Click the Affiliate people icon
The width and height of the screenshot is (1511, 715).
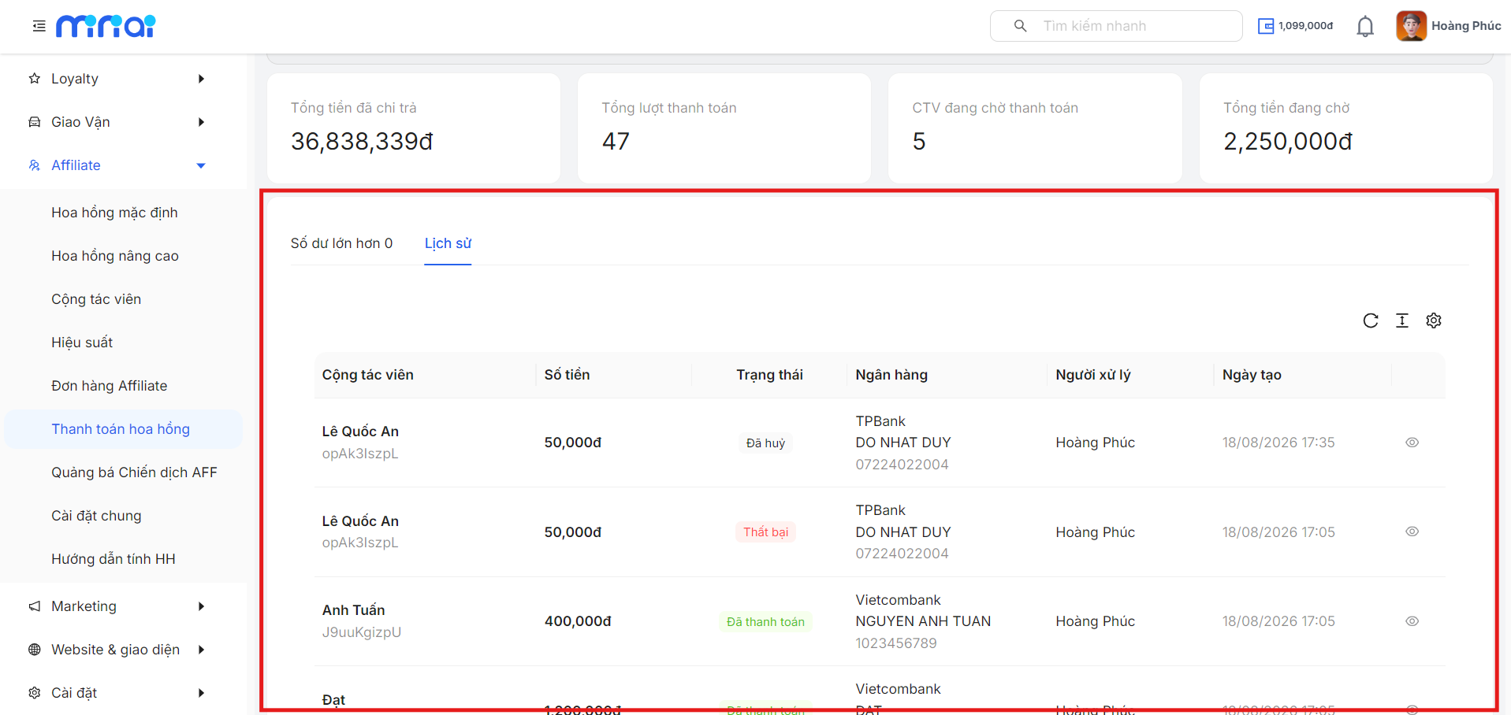[34, 165]
